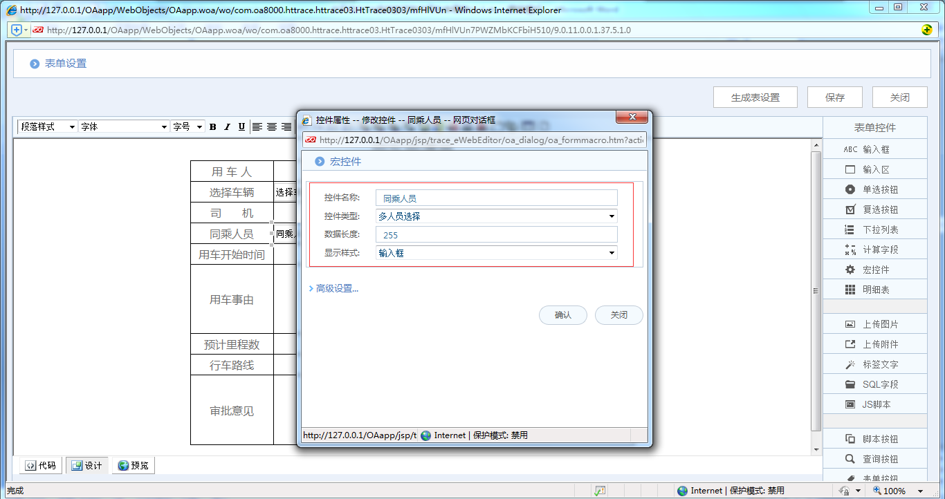This screenshot has width=945, height=499.
Task: Confirm dialog with the 确认 button
Action: [x=562, y=314]
